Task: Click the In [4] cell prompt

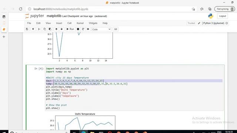Action: tap(39, 69)
